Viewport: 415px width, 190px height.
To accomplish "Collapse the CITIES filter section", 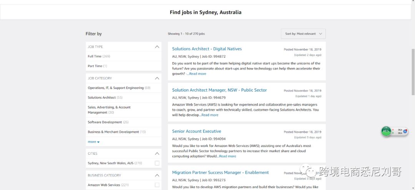I will point(157,154).
